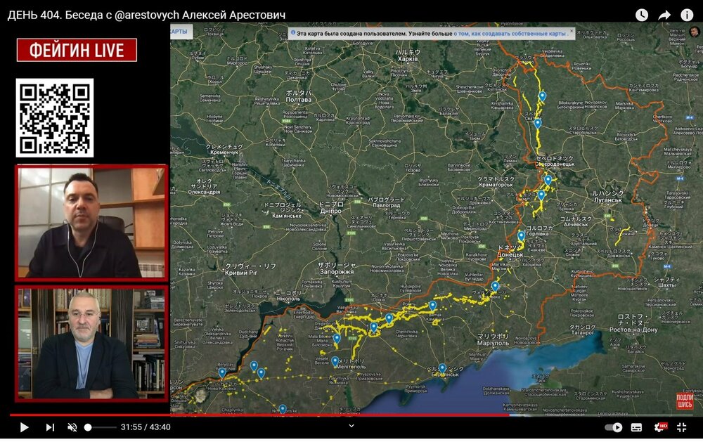Open link about creating own maps
703x442 pixels.
[x=510, y=33]
